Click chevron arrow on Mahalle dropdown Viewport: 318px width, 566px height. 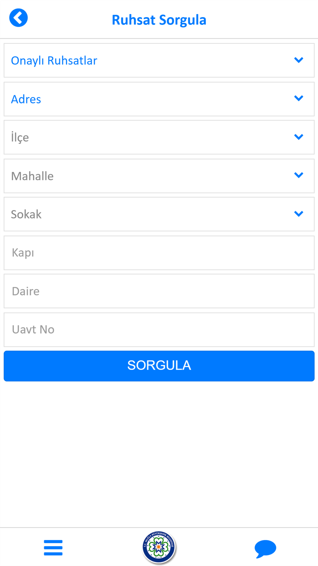[x=299, y=175]
